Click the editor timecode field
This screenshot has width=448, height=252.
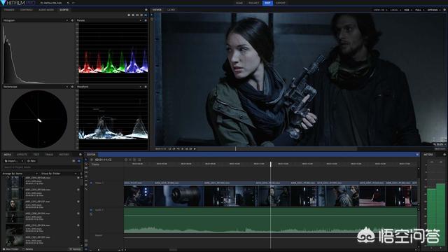click(103, 160)
